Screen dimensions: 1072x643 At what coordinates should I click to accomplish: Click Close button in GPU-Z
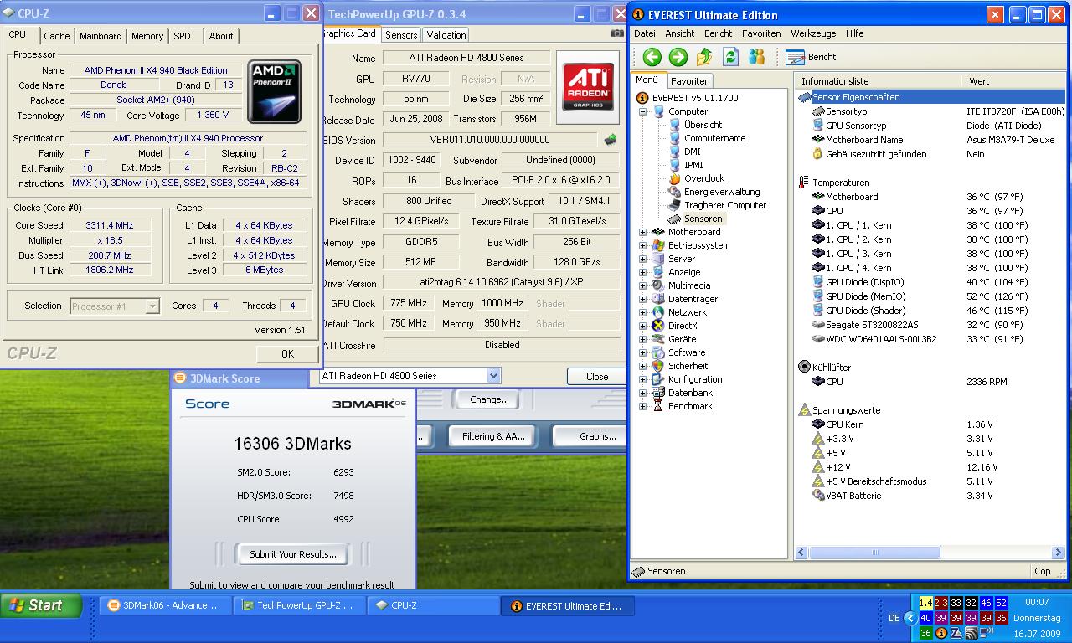click(597, 376)
